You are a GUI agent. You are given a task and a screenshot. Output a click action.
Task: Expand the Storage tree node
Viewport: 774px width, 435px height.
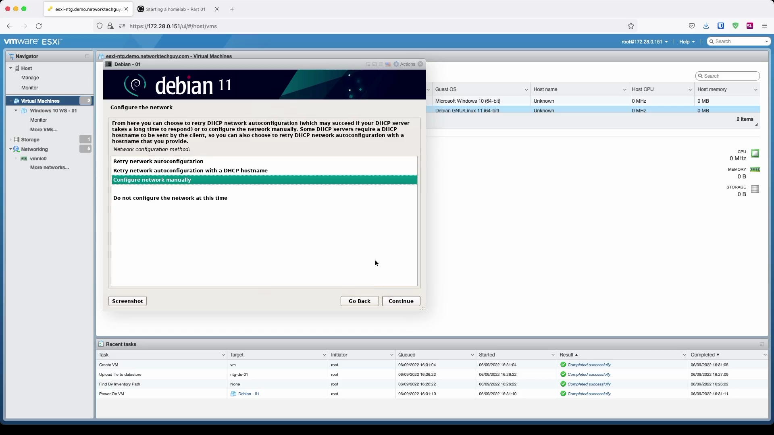click(x=10, y=139)
